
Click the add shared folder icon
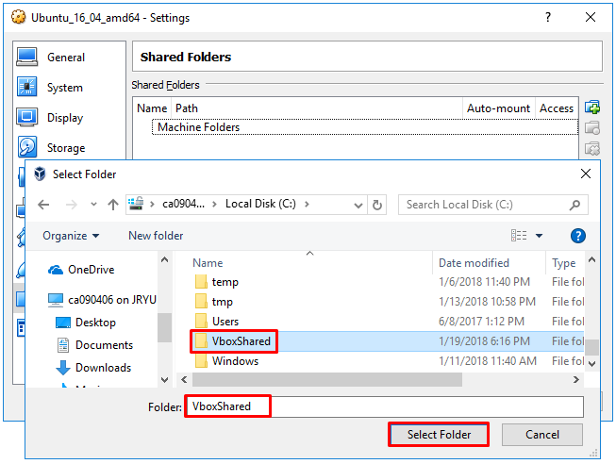592,108
